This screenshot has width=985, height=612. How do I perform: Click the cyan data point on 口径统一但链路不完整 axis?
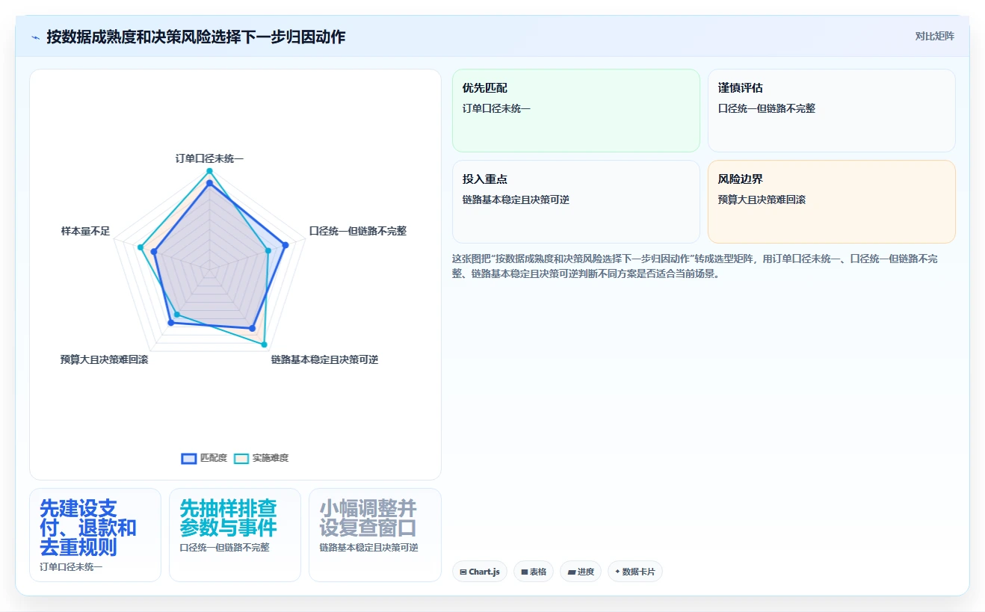pyautogui.click(x=268, y=250)
